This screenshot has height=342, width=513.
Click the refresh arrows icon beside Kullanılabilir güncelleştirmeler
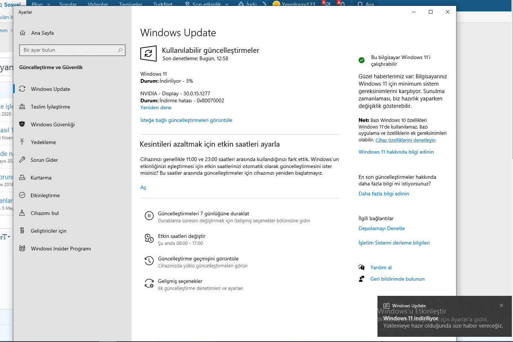pos(148,54)
